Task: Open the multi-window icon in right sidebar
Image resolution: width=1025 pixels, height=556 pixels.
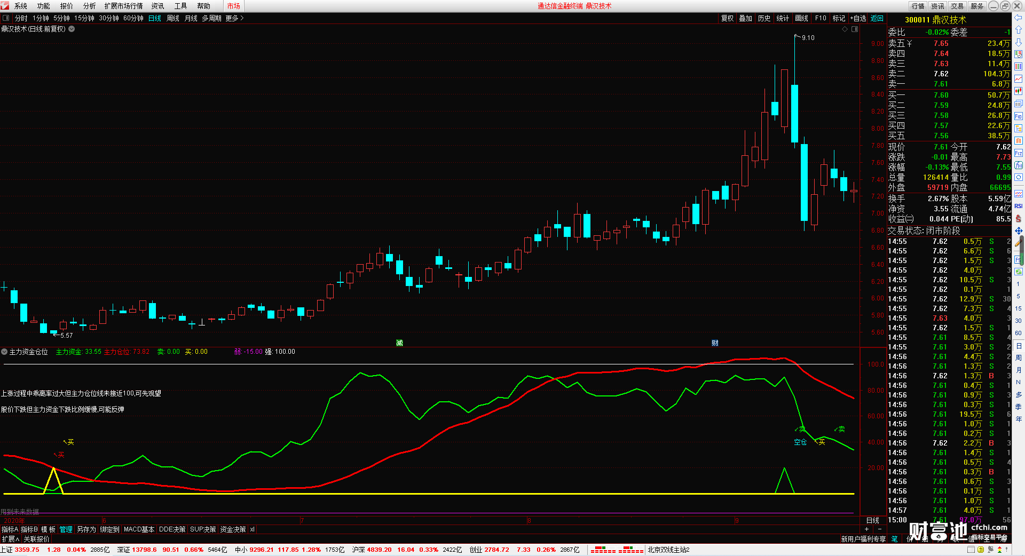Action: [1019, 104]
